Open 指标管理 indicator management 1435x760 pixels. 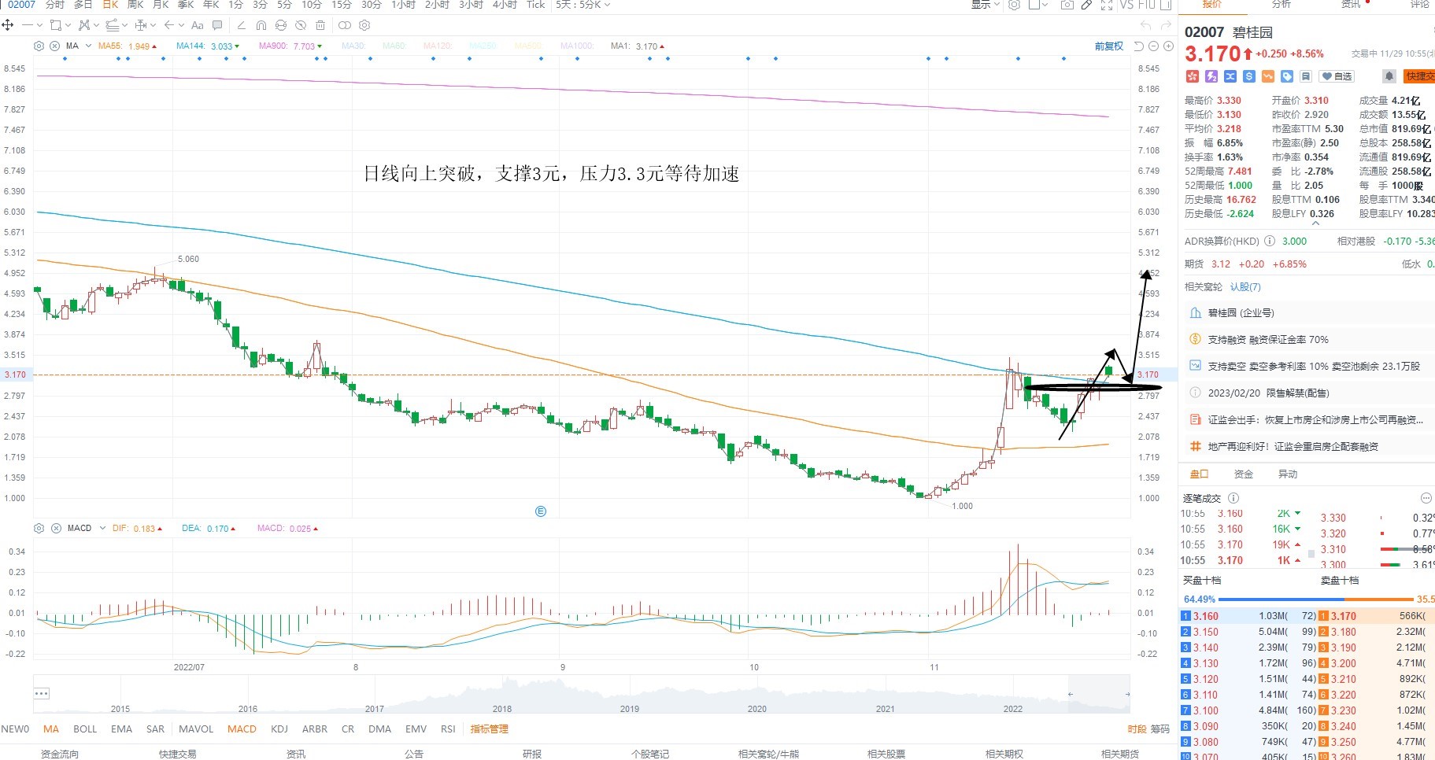click(489, 729)
